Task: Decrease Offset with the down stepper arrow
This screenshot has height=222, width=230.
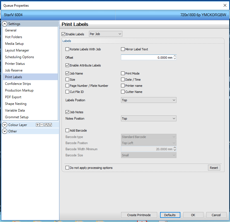Action: [175, 58]
